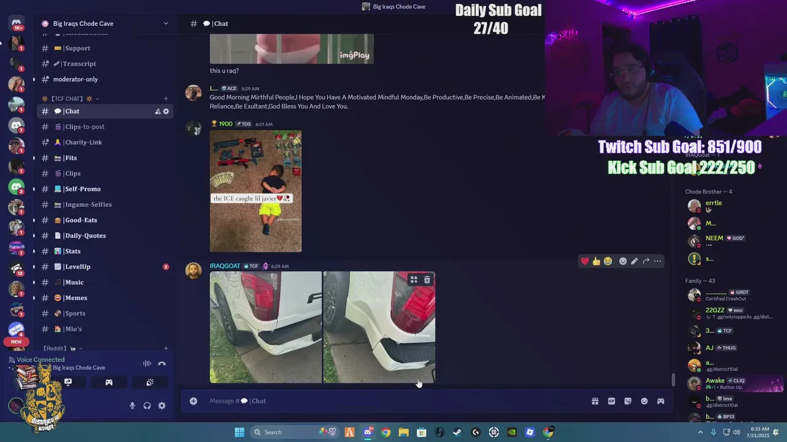787x442 pixels.
Task: Open the Fits channel
Action: coord(105,158)
